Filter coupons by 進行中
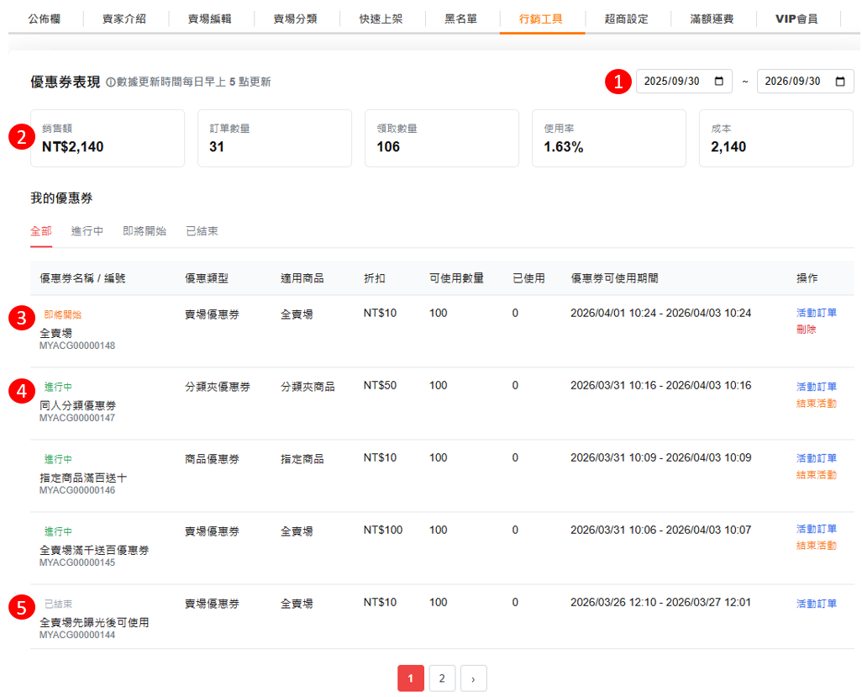Viewport: 862px width, 697px height. tap(87, 231)
